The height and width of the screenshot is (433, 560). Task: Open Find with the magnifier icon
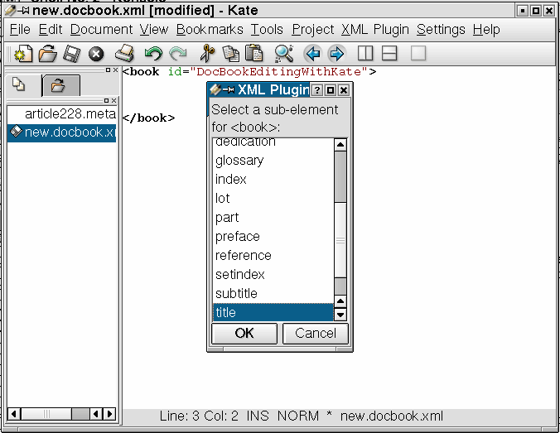[x=284, y=54]
